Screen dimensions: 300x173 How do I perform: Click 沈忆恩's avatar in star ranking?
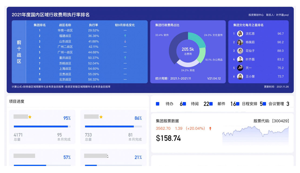(240, 34)
